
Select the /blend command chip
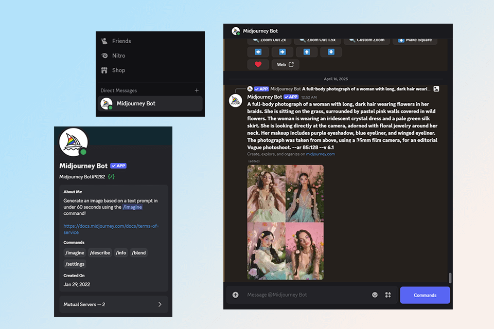138,253
